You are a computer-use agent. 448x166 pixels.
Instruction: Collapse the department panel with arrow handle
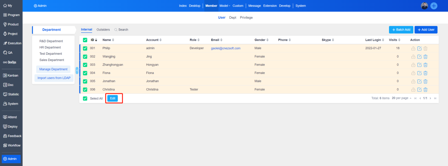(x=77, y=70)
